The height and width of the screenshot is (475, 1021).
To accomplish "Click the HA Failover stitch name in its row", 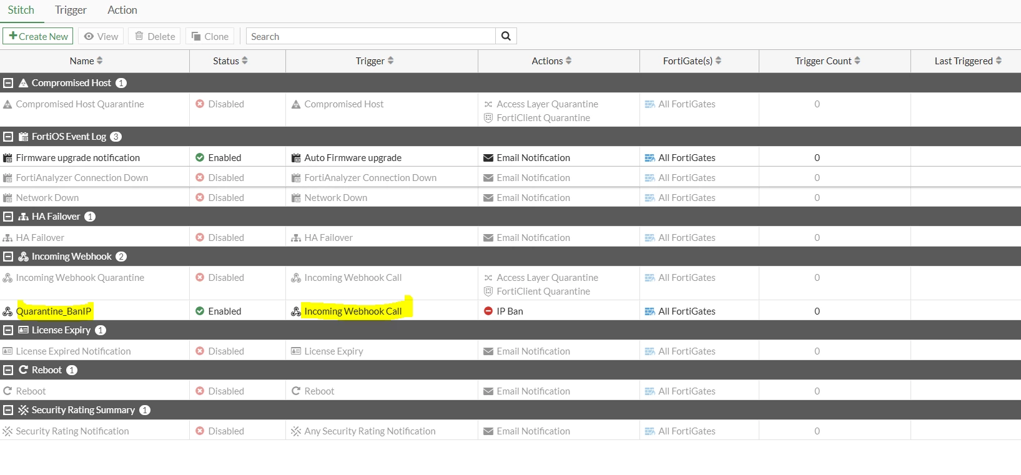I will 40,238.
